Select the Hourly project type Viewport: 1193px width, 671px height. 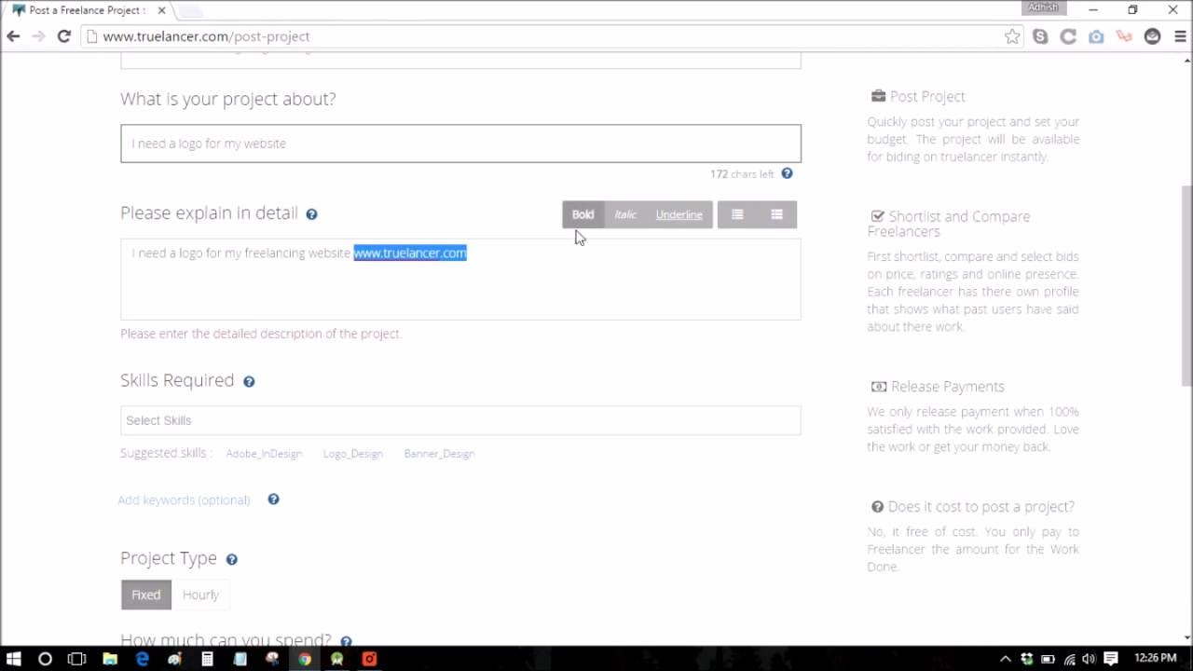tap(200, 595)
